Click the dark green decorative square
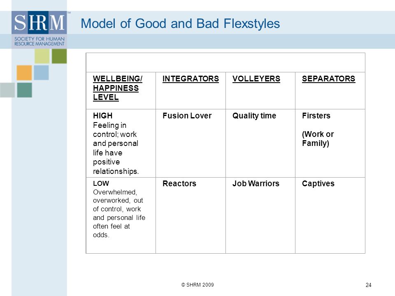The height and width of the screenshot is (296, 395). [59, 56]
